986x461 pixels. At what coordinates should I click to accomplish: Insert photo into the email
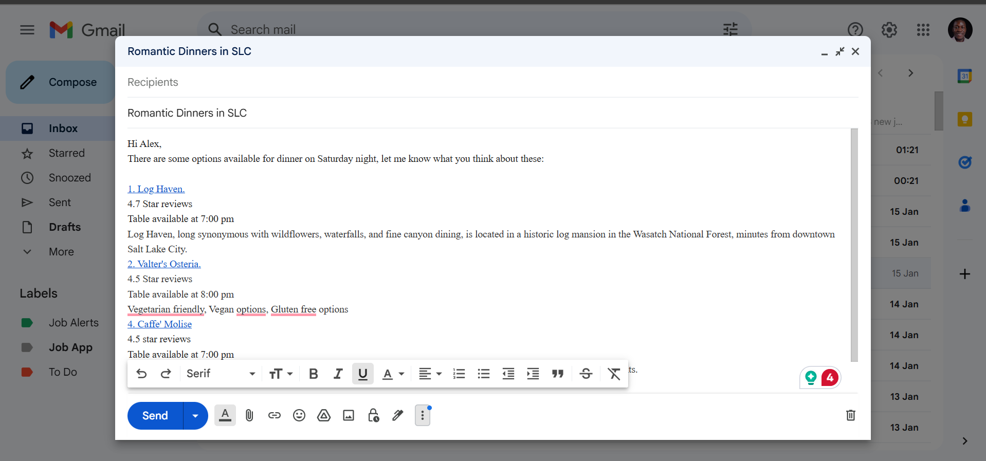pyautogui.click(x=349, y=415)
